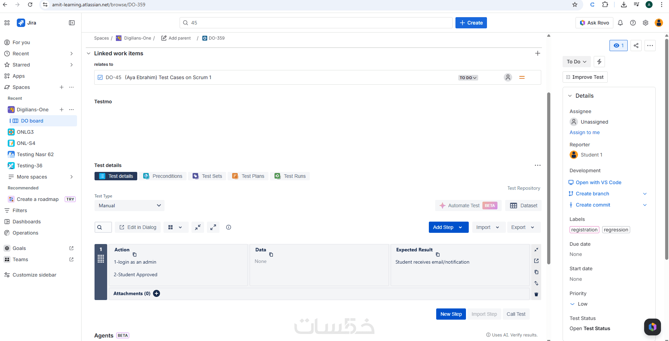Open the notifications bell
Screen dimensions: 669x341
[620, 23]
